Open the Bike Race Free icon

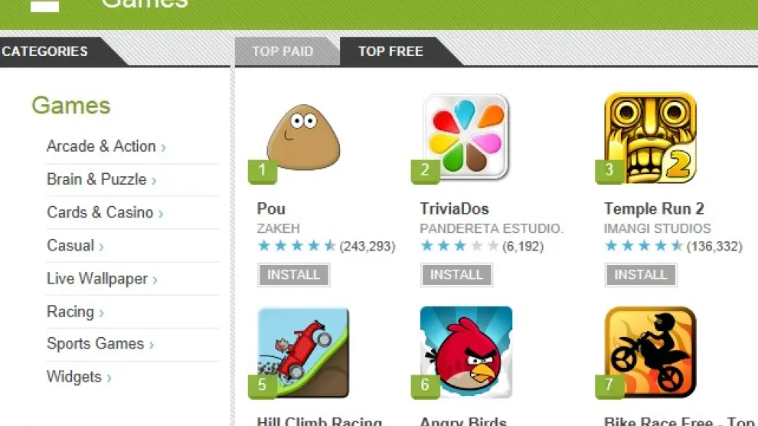pos(650,352)
